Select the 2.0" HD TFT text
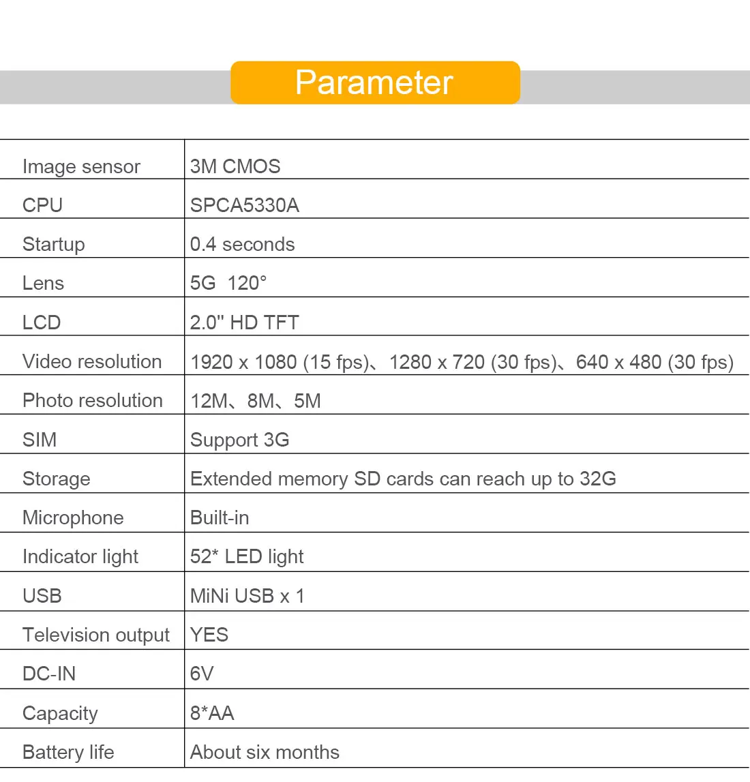 (244, 322)
